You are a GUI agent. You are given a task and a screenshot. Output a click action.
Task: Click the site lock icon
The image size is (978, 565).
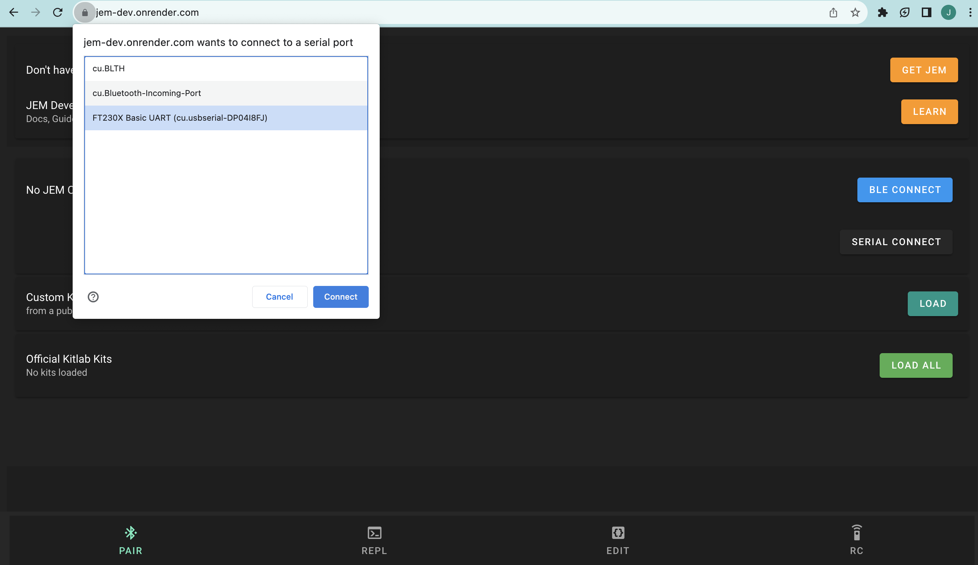(85, 13)
